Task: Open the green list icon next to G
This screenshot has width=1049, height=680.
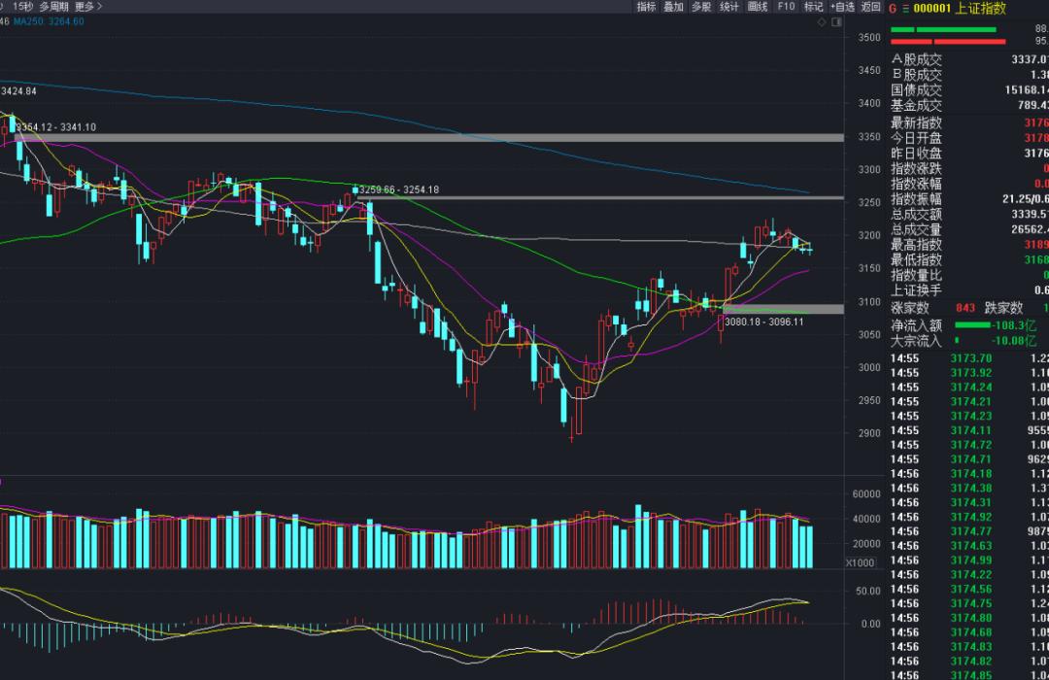Action: (x=906, y=9)
